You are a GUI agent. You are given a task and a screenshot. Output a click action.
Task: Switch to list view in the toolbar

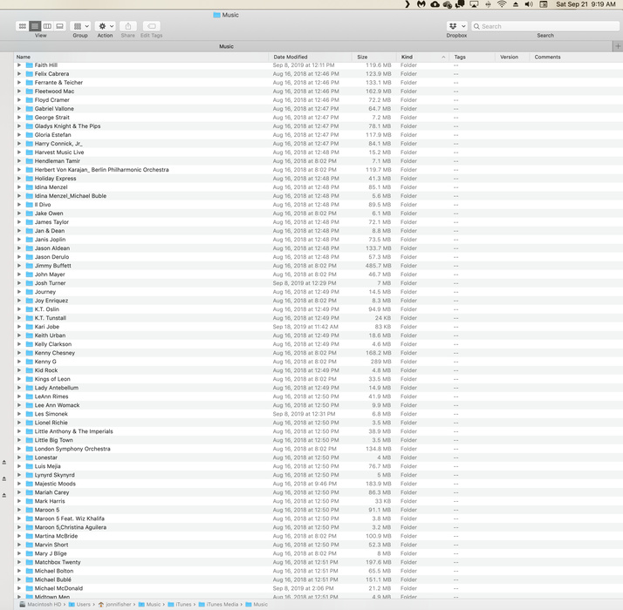click(x=35, y=26)
